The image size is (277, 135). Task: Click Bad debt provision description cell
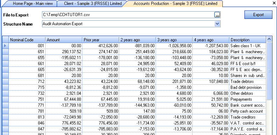248,87
